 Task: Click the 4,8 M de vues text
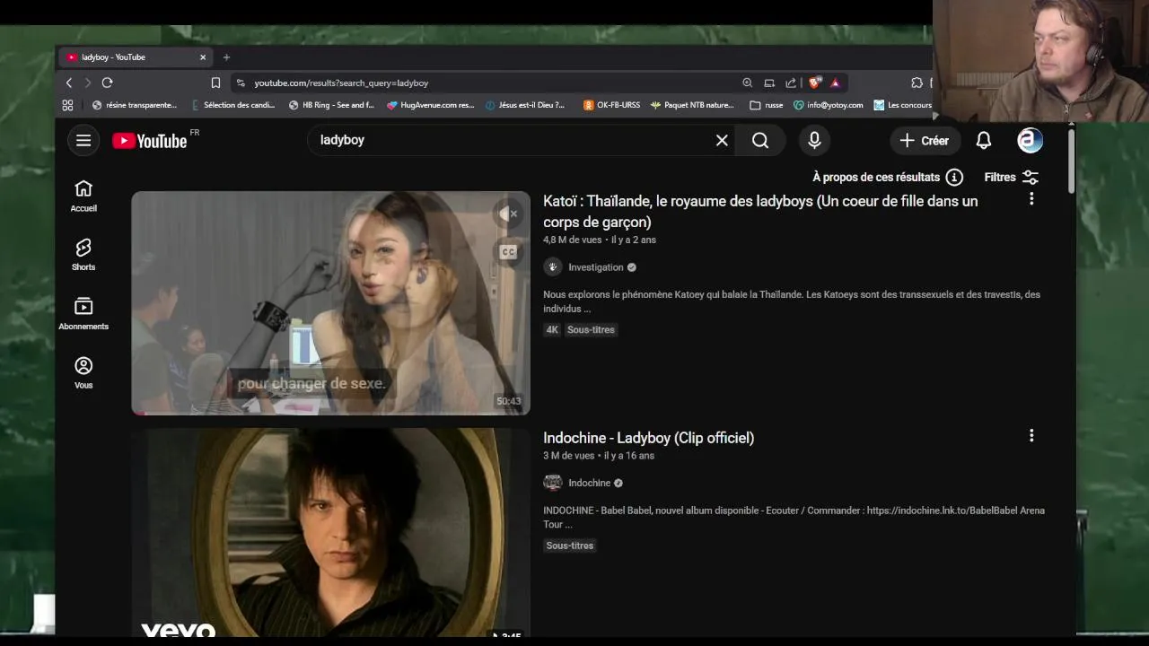pyautogui.click(x=572, y=240)
